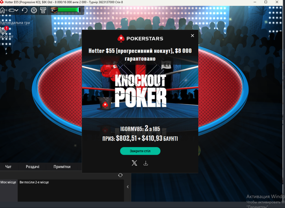
Task: Click the Закрити стіл button
Action: tap(140, 151)
